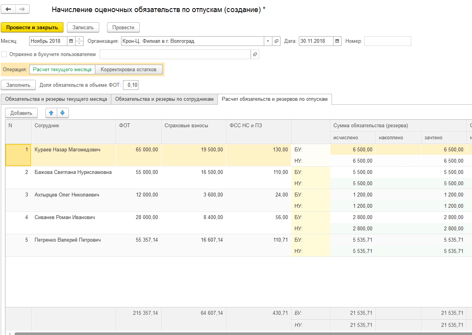Click the 'Сотрудник' column header

click(73, 132)
